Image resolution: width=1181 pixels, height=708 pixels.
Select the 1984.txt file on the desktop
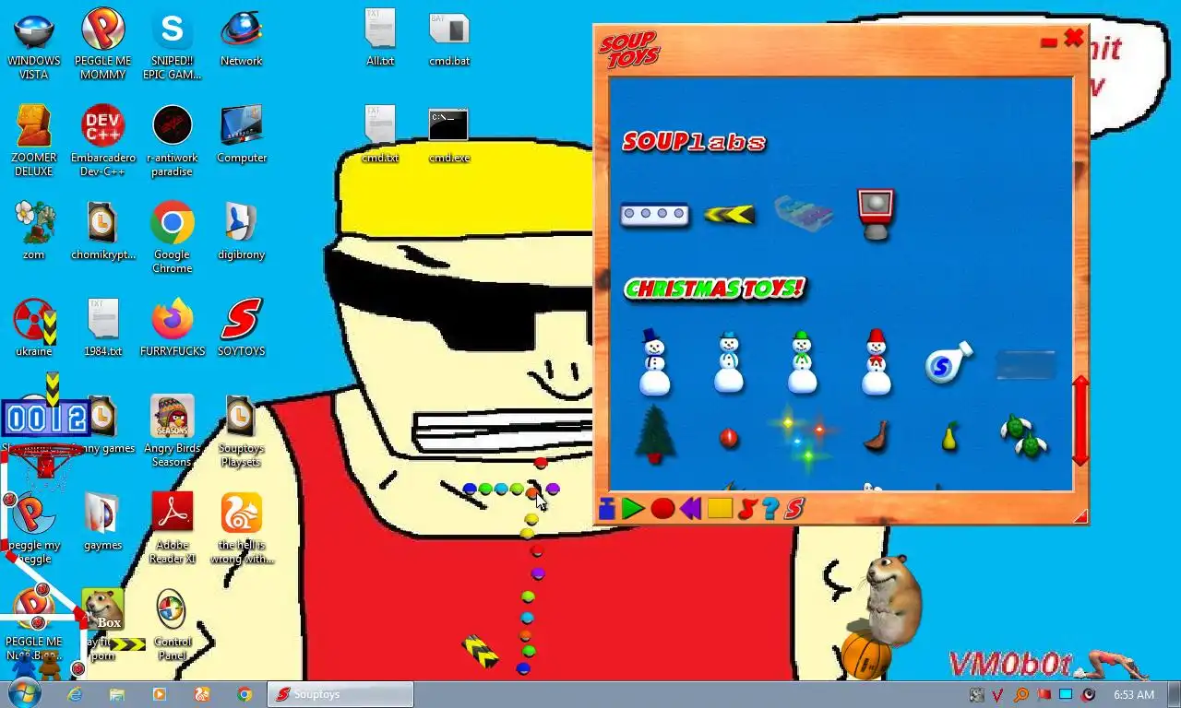[x=102, y=329]
